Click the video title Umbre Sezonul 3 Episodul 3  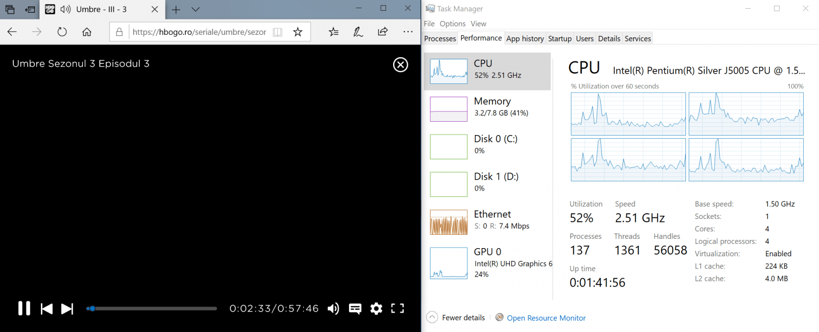pos(81,63)
